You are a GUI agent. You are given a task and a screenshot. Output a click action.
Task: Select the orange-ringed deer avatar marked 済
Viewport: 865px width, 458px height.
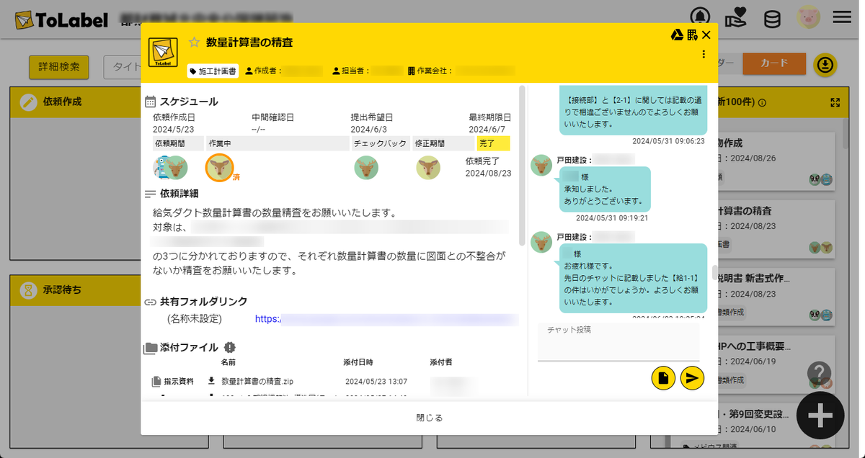pos(219,168)
